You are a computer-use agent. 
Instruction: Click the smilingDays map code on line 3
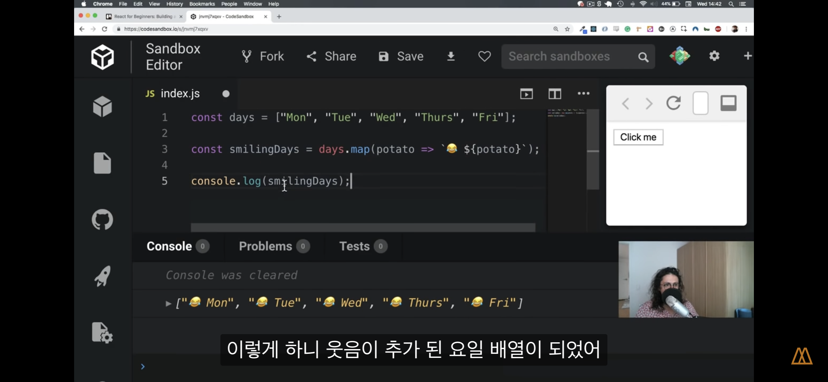365,149
